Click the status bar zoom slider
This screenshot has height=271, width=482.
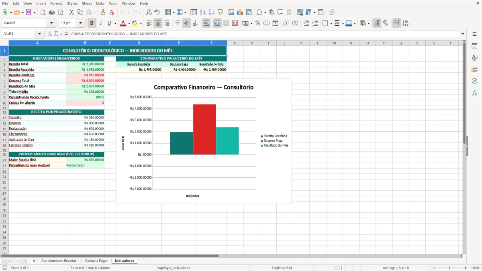pyautogui.click(x=450, y=268)
